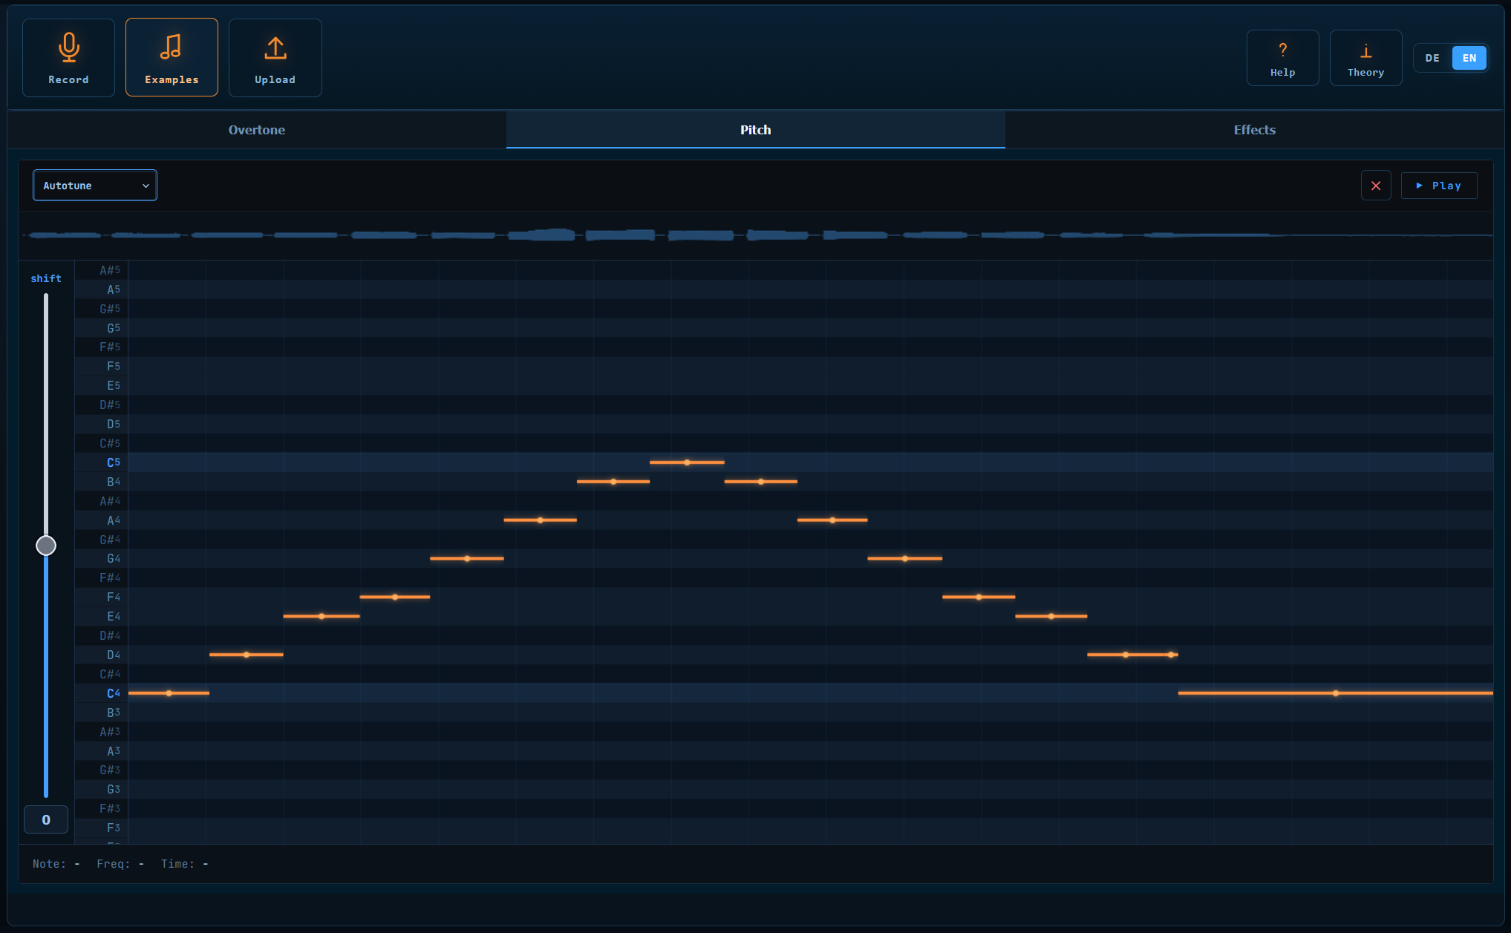
Task: Select the C5 note segment dot
Action: tap(687, 462)
